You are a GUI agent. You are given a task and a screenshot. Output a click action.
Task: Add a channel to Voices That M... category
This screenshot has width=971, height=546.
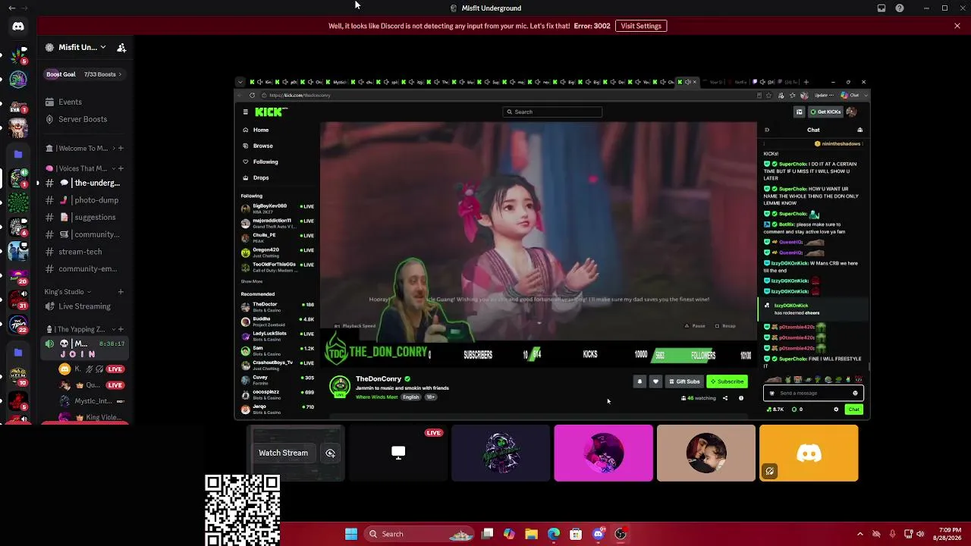pyautogui.click(x=121, y=168)
